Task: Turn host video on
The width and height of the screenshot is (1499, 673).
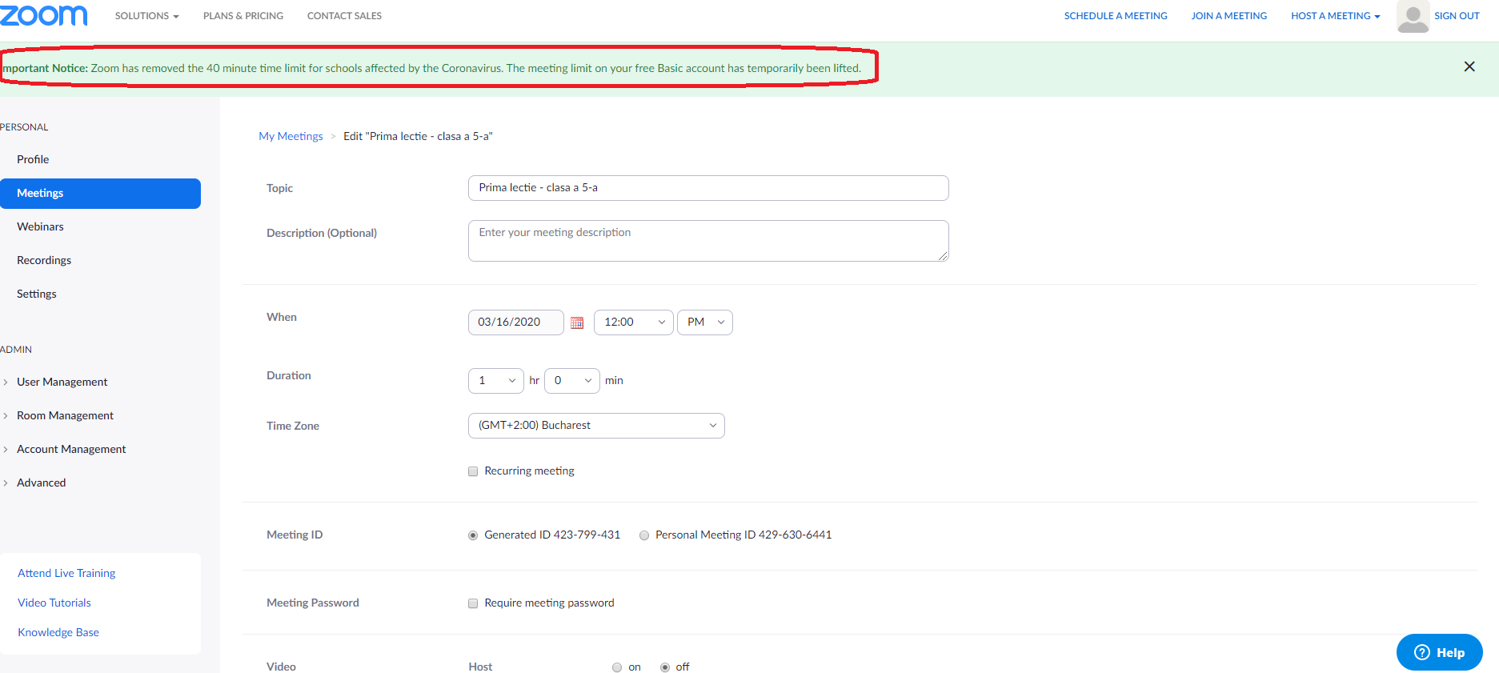Action: 617,667
